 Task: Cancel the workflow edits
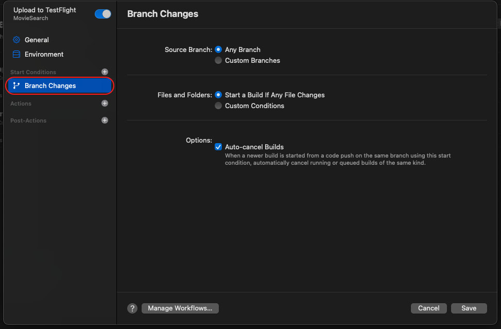(429, 308)
